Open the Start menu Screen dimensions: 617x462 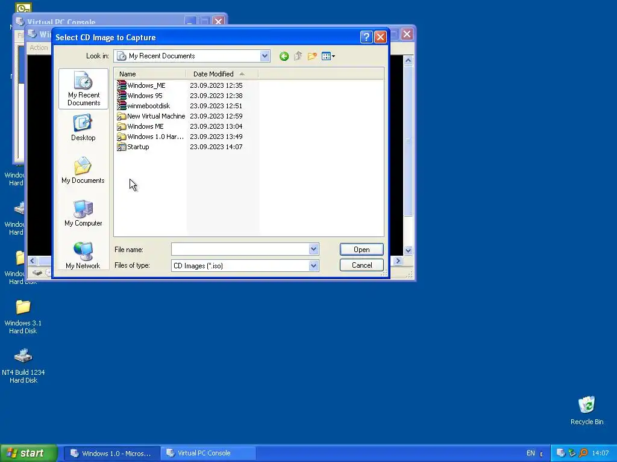(29, 453)
